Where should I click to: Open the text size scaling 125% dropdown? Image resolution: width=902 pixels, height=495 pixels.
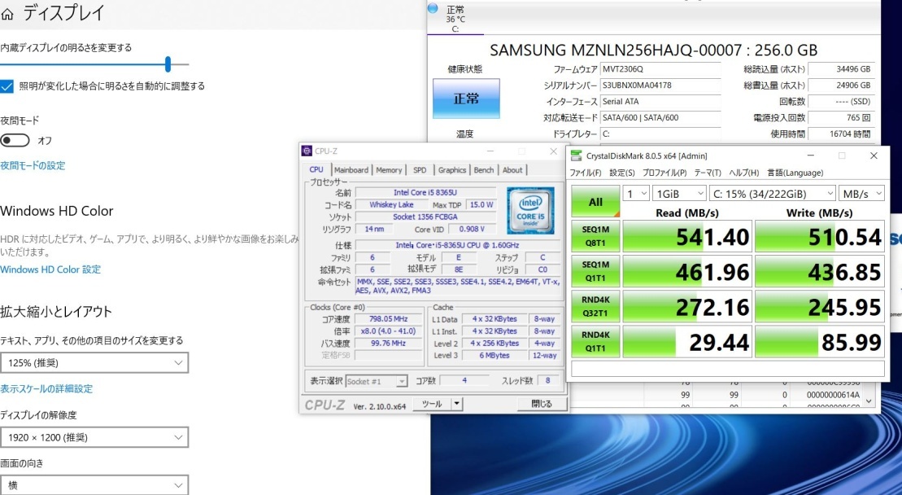click(94, 362)
